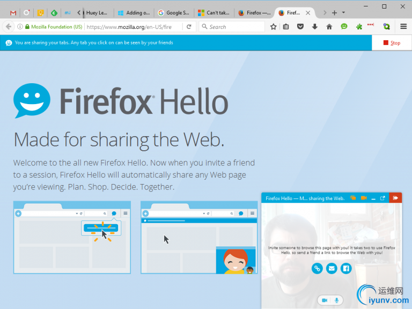Switch to the 'Adding o...' tab
Viewport: 412px width, 309px height.
134,13
